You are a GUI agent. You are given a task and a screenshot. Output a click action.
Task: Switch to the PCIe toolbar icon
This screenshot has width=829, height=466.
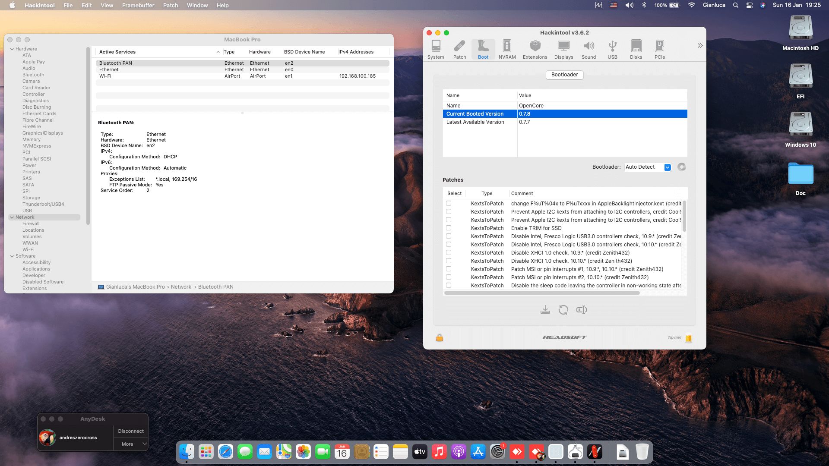pyautogui.click(x=659, y=49)
